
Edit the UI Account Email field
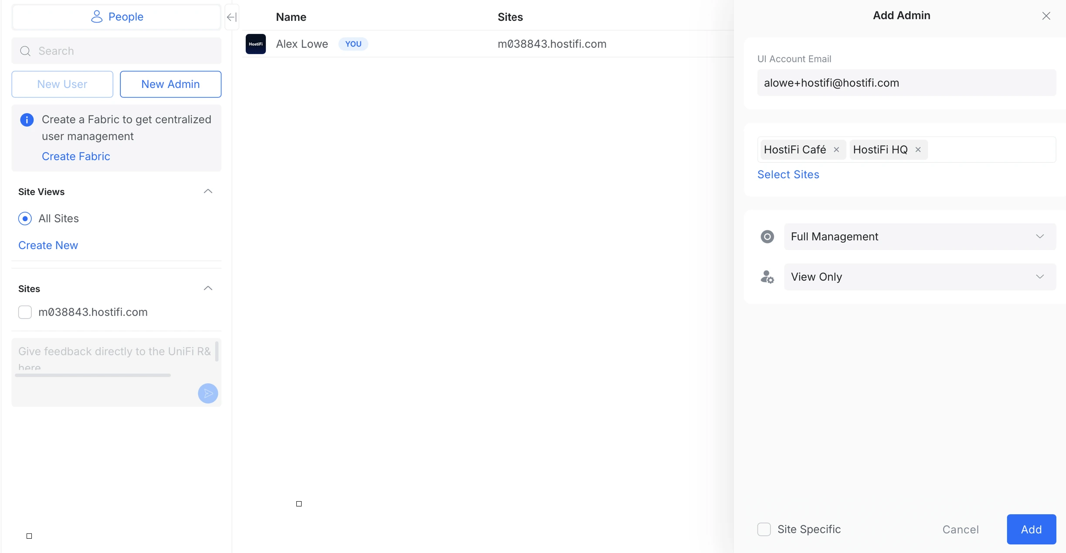(906, 83)
